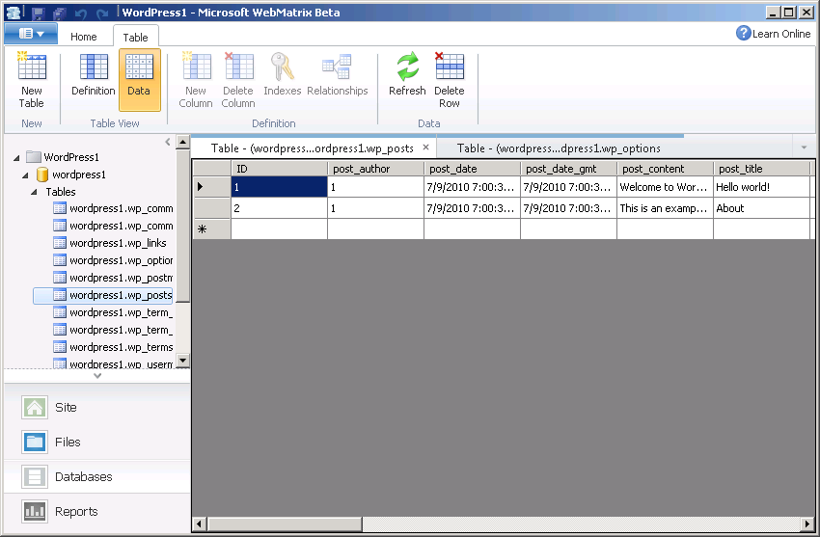Click the grid's scroll left arrow
Screen dimensions: 820x537
click(x=200, y=524)
